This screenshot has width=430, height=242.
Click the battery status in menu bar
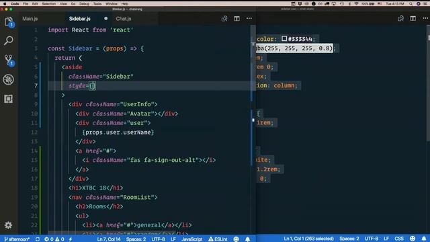pyautogui.click(x=368, y=4)
